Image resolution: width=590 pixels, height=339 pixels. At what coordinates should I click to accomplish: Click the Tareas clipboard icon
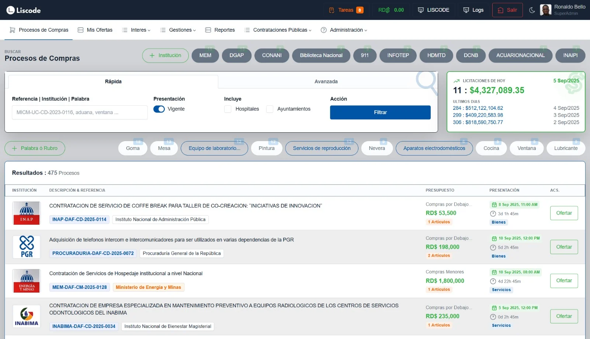click(x=332, y=10)
